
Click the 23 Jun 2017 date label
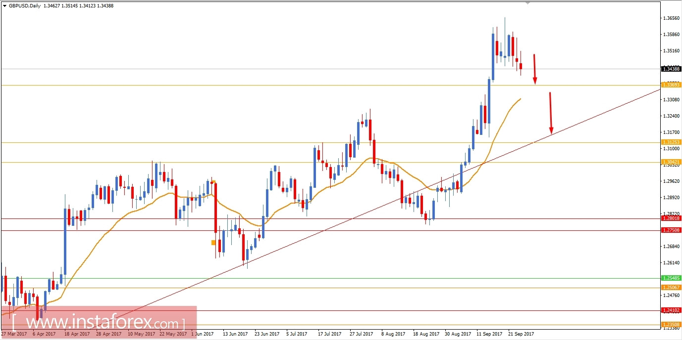click(x=267, y=334)
